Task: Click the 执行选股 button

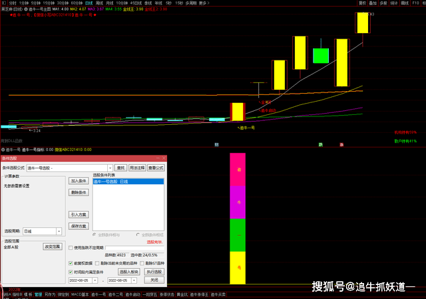Action: pos(154,272)
